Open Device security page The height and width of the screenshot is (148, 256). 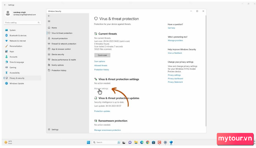[x=58, y=54]
